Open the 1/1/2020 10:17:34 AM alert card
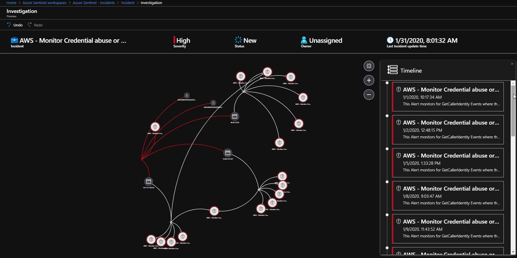Image resolution: width=517 pixels, height=258 pixels. click(448, 97)
